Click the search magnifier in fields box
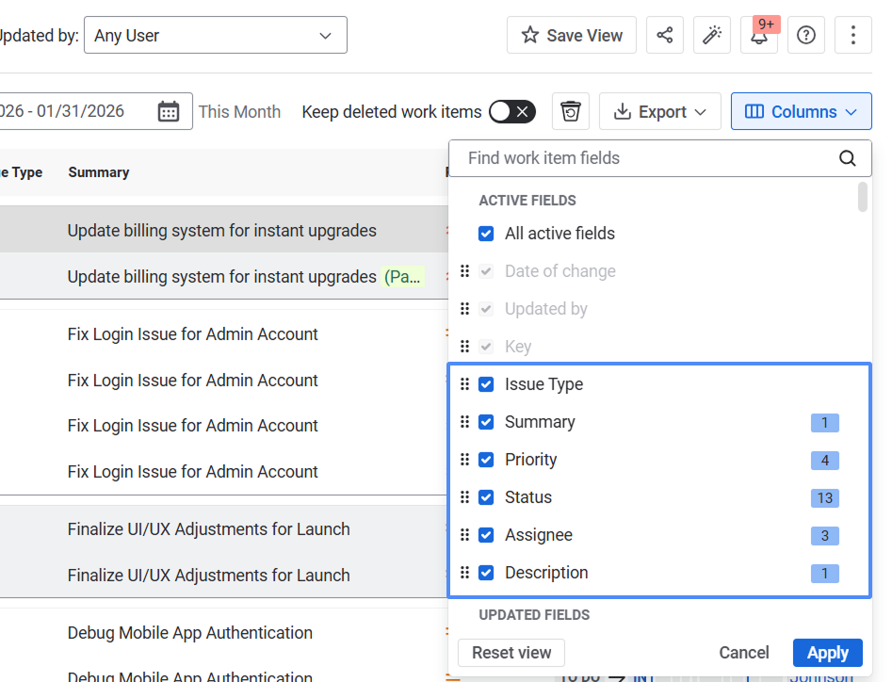 (848, 158)
